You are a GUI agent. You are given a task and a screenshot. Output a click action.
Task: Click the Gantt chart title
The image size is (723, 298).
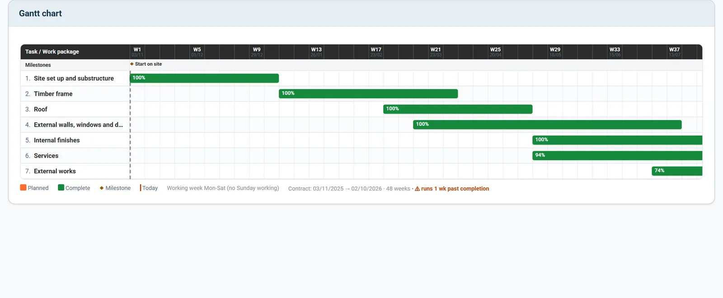point(40,14)
